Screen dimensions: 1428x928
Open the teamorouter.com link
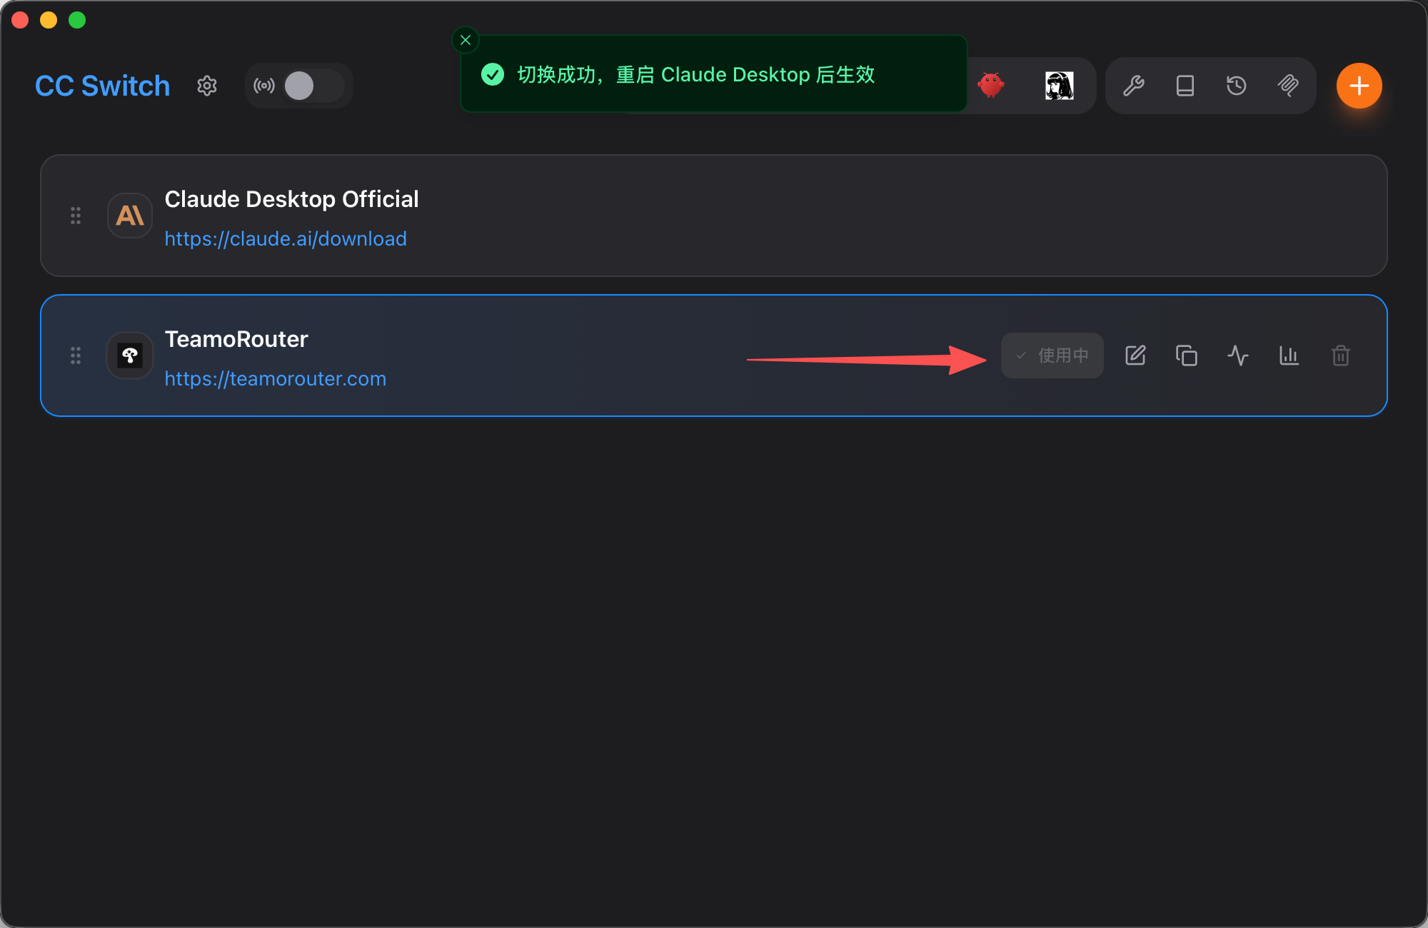tap(276, 378)
